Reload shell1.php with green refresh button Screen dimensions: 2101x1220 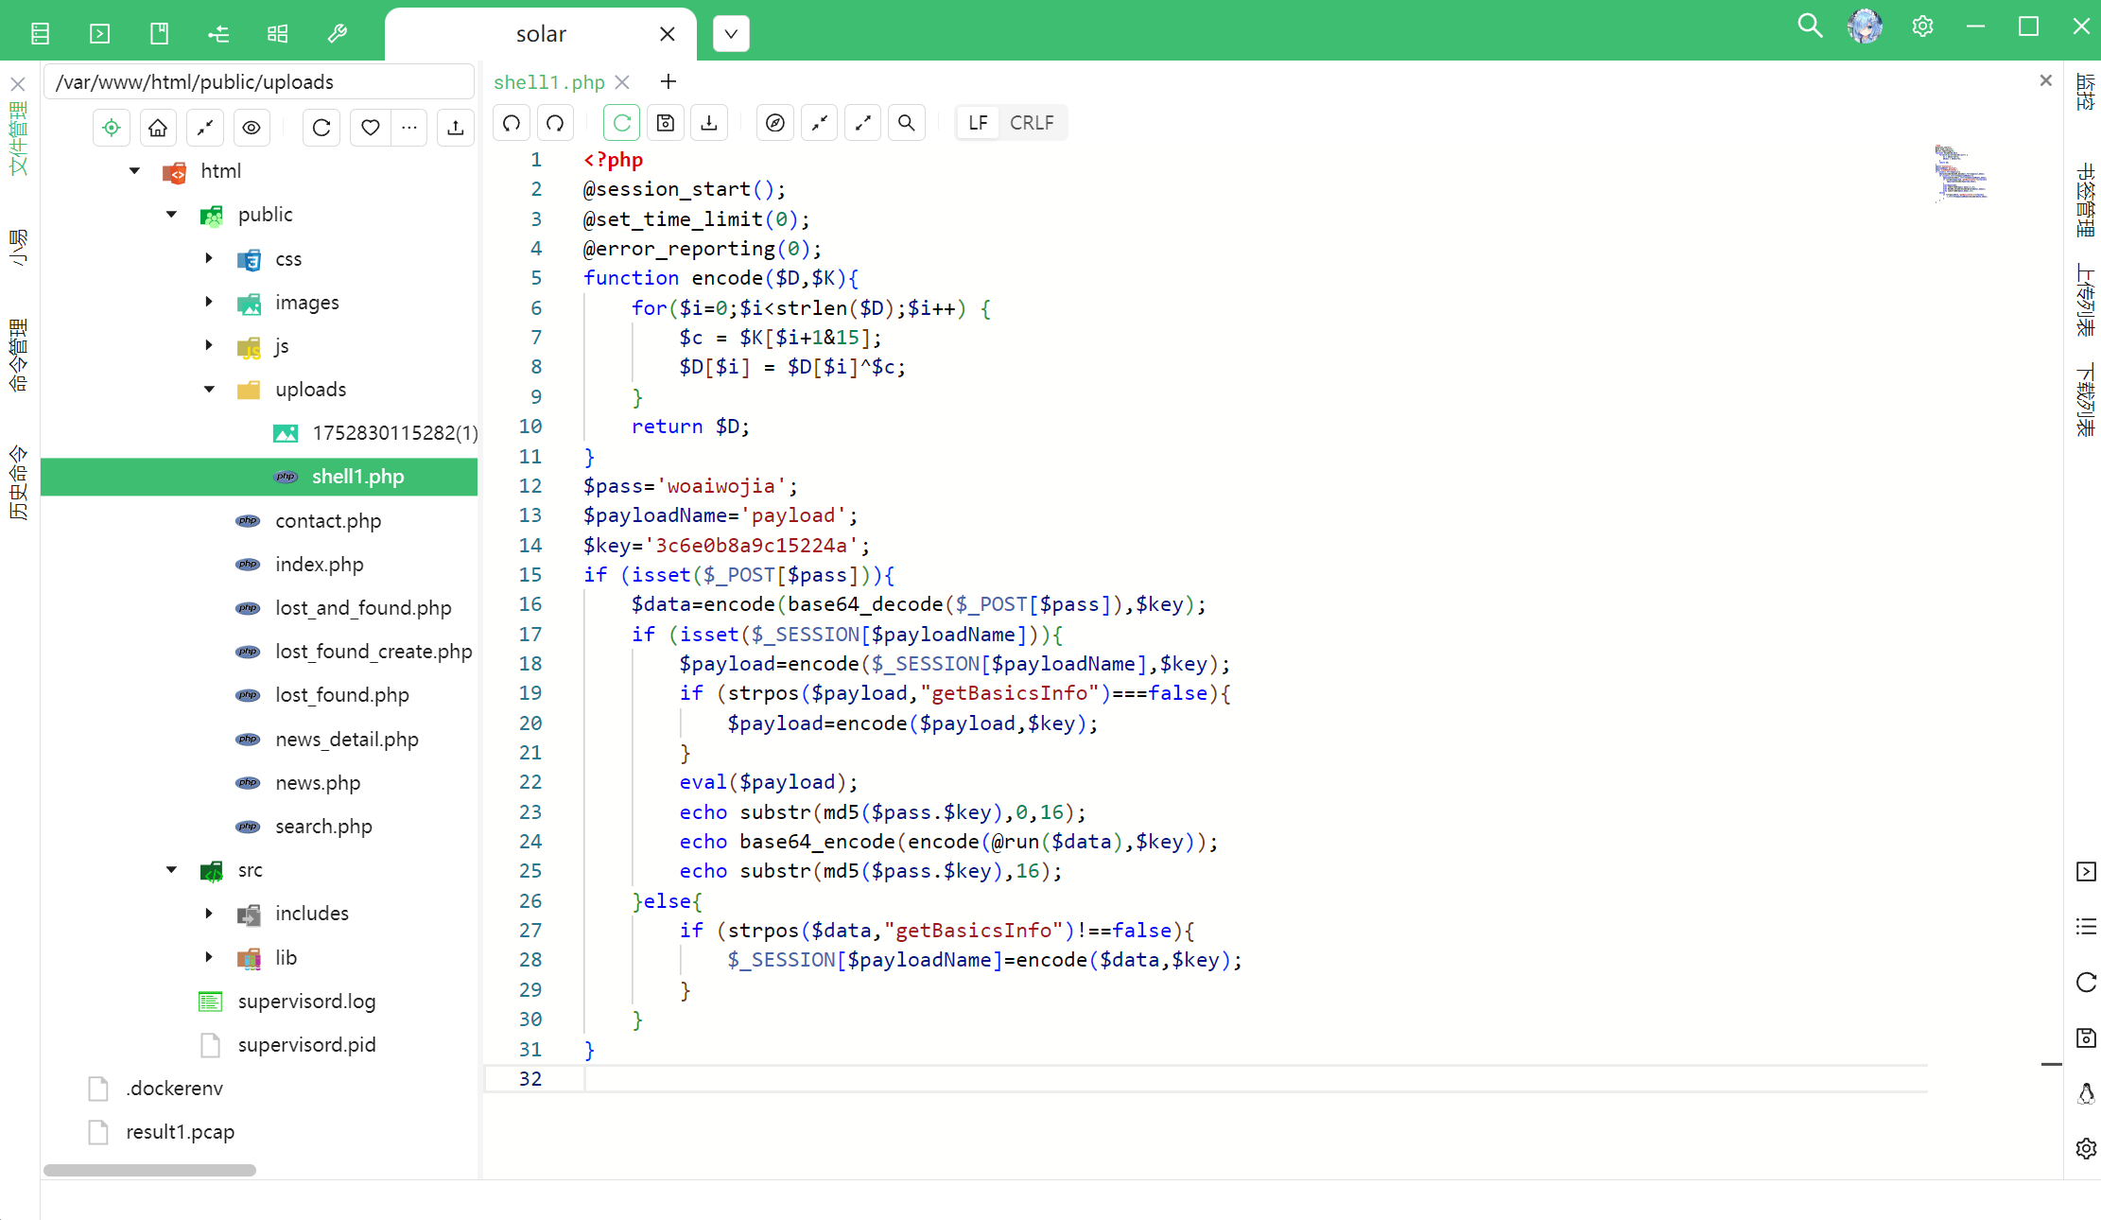[621, 123]
